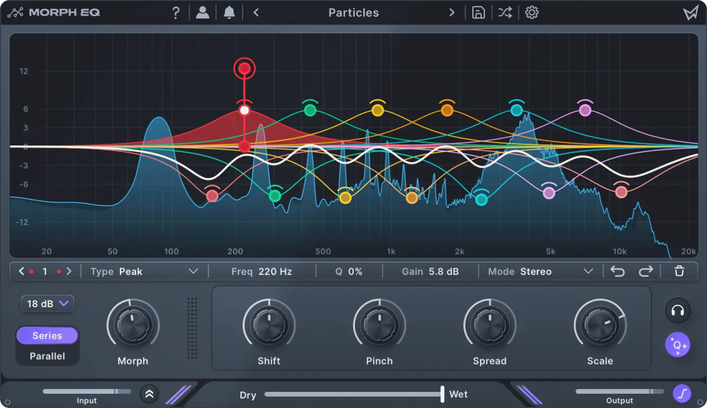The image size is (707, 408).
Task: Click the Shift knob
Action: (269, 325)
